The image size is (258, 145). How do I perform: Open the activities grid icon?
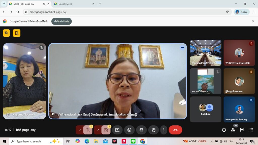[251, 130]
